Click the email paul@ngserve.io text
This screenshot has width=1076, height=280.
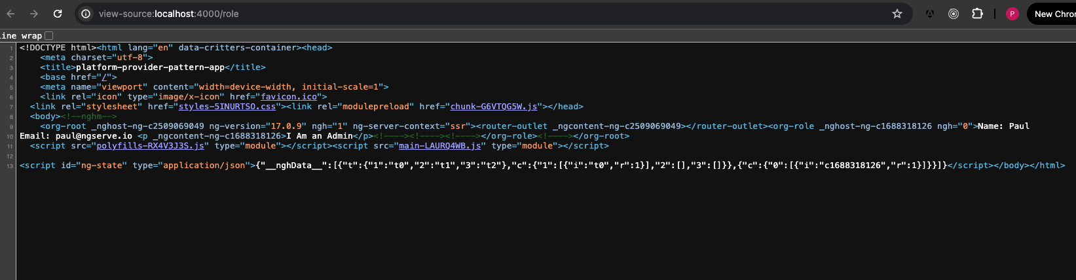[94, 136]
